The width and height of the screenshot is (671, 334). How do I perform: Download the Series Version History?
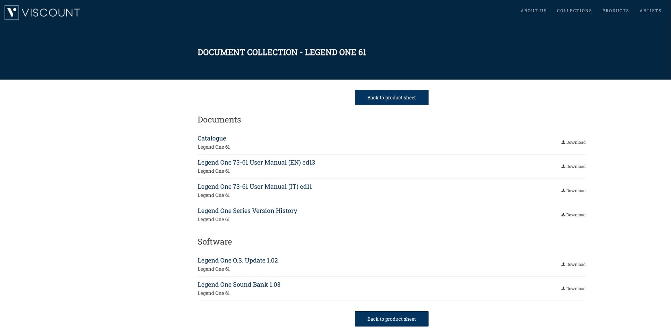(573, 215)
